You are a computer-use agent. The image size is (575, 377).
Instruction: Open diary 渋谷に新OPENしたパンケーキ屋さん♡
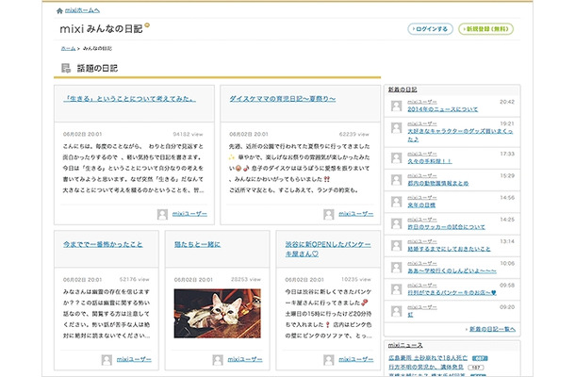click(x=328, y=249)
